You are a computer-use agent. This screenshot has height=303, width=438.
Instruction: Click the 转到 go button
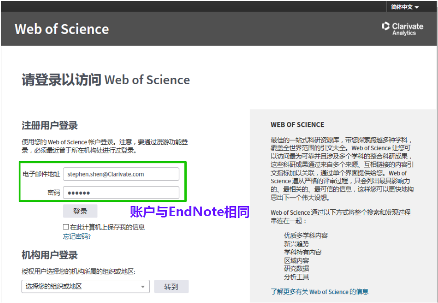point(171,287)
